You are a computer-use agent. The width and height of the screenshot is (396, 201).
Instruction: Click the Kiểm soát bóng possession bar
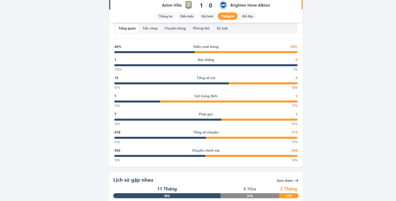click(x=206, y=52)
